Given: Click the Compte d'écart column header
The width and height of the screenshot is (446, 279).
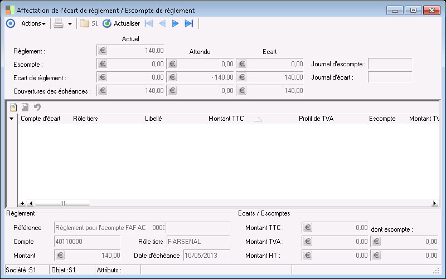Looking at the screenshot, I should tap(40, 119).
